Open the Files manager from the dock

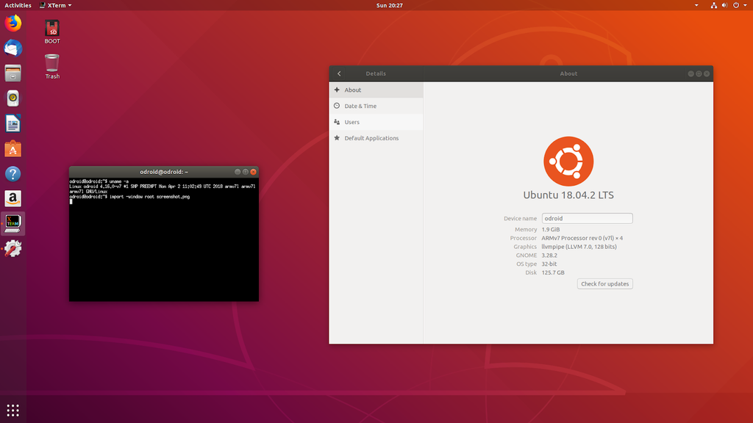click(x=12, y=73)
